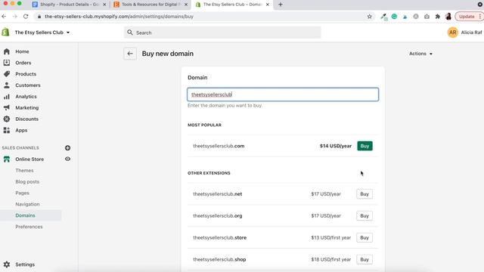Open Orders in the sidebar
484x272 pixels.
click(x=23, y=63)
